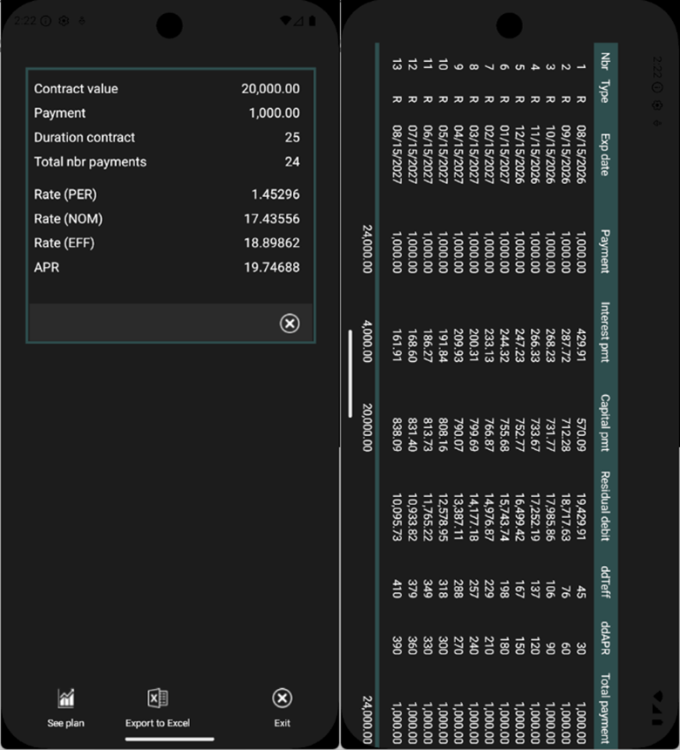680x750 pixels.
Task: Select the Payment value 1,000.00
Action: coord(274,112)
